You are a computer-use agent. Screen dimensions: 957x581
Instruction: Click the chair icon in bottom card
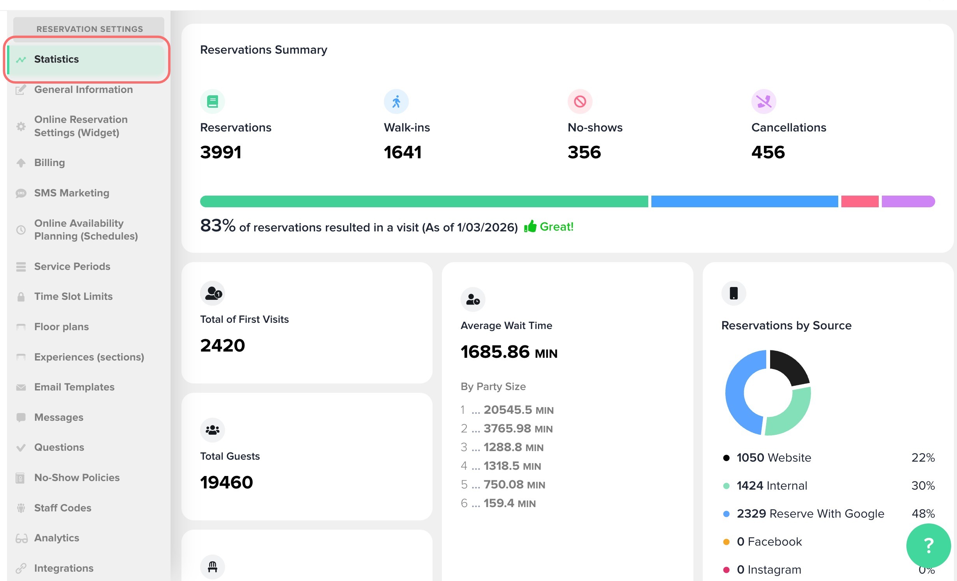tap(213, 567)
